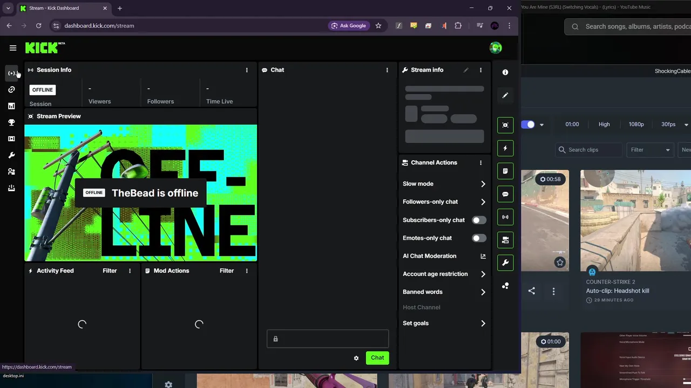Screen dimensions: 691x388
Task: Click the user profile avatar in Kick header
Action: (496, 48)
